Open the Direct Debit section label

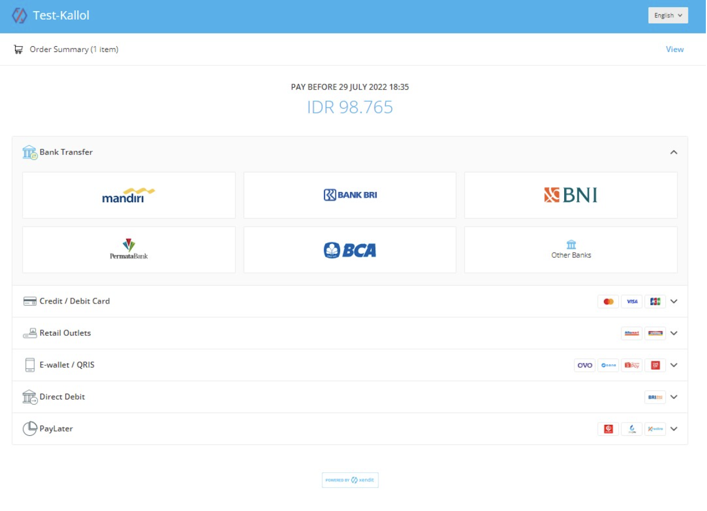click(62, 397)
